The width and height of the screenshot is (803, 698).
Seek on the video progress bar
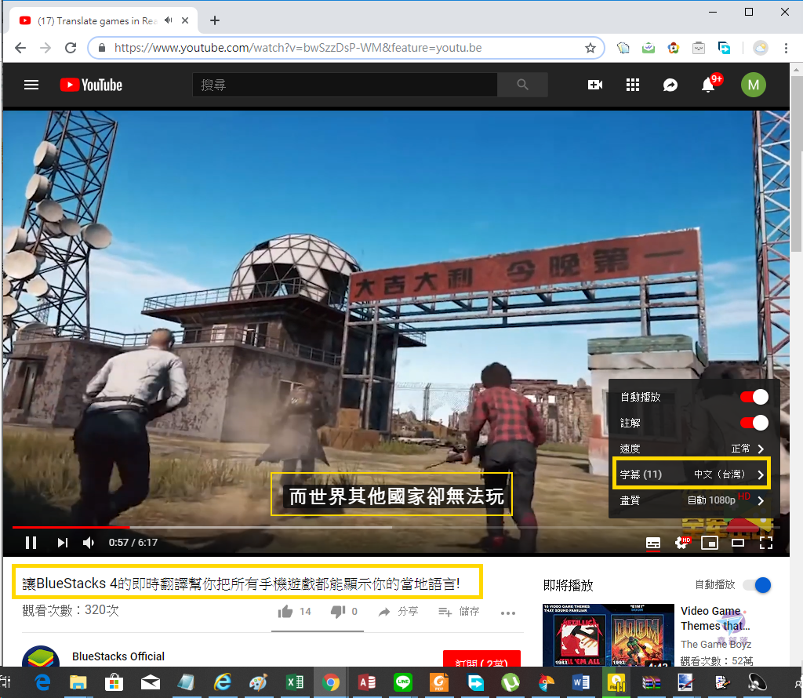pyautogui.click(x=395, y=527)
